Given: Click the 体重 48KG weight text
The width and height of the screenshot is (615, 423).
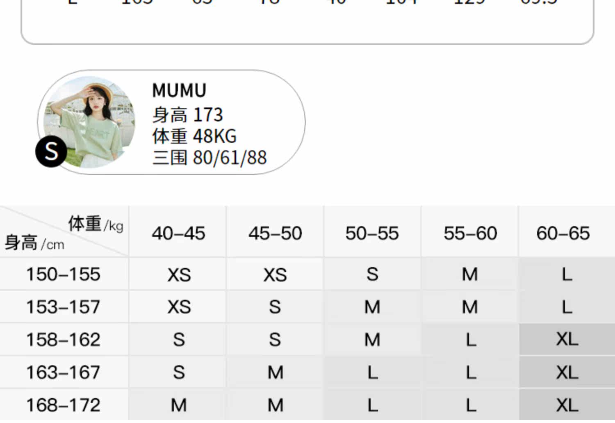Looking at the screenshot, I should click(x=194, y=136).
